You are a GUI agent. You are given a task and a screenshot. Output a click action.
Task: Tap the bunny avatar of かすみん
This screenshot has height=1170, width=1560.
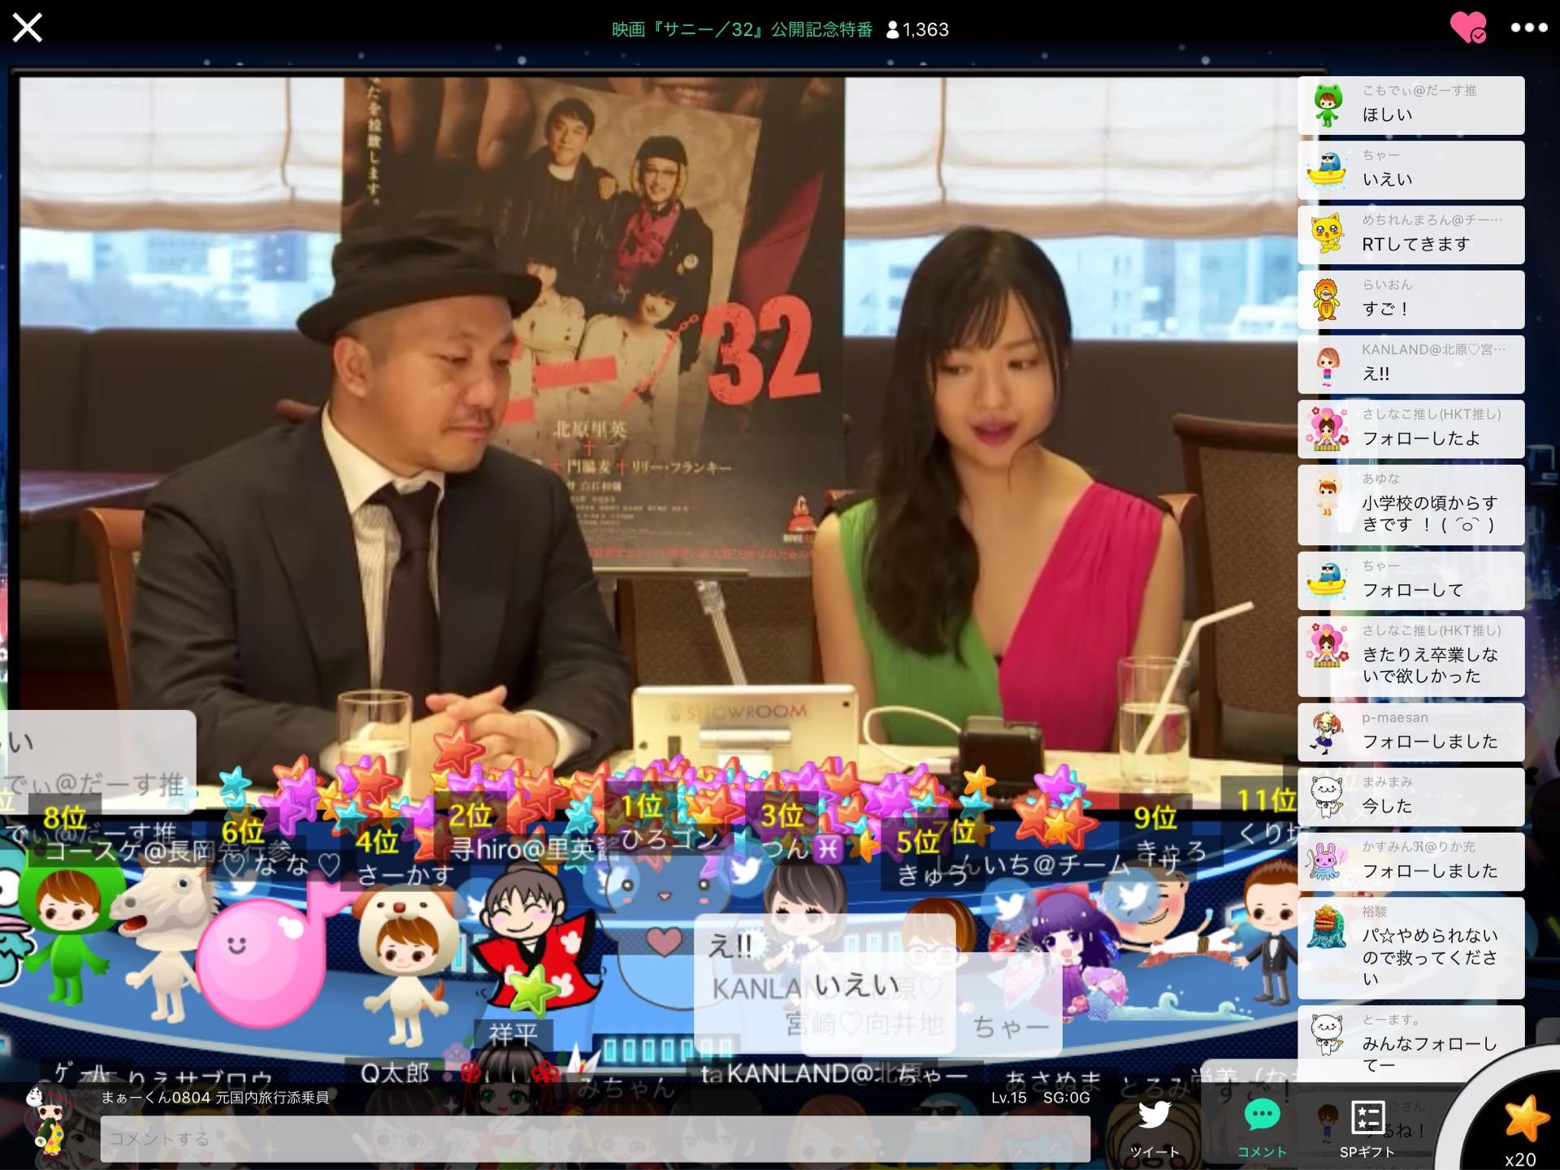(1327, 862)
